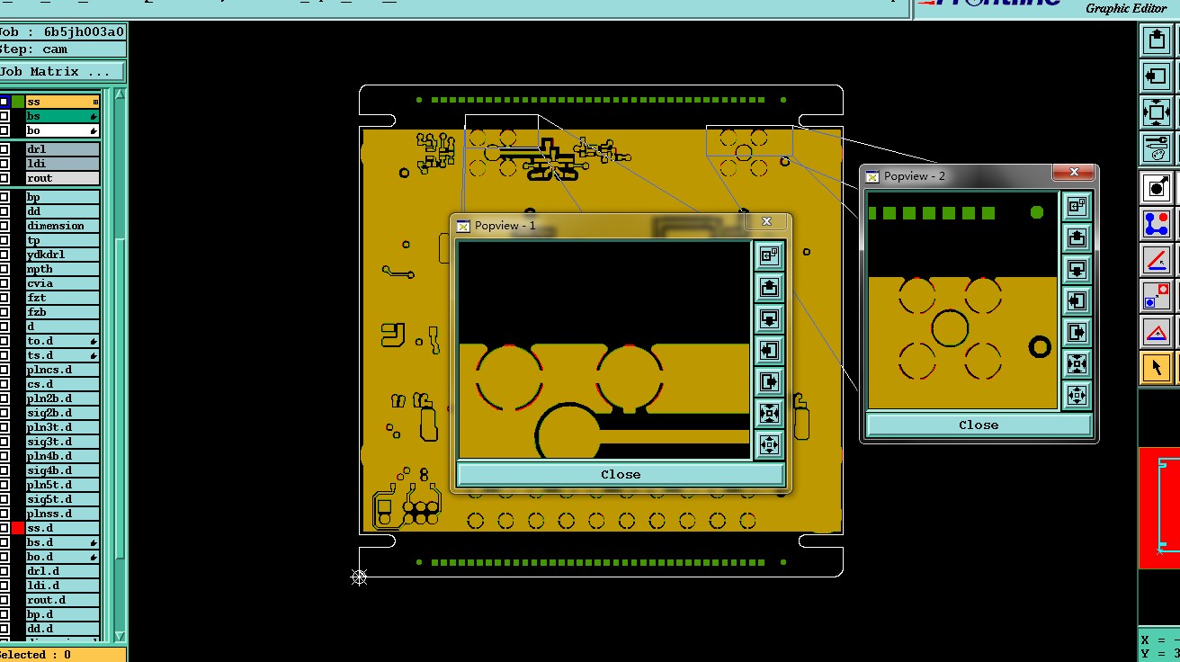Viewport: 1180px width, 662px height.
Task: Pan down in Popview 2
Action: [1077, 269]
